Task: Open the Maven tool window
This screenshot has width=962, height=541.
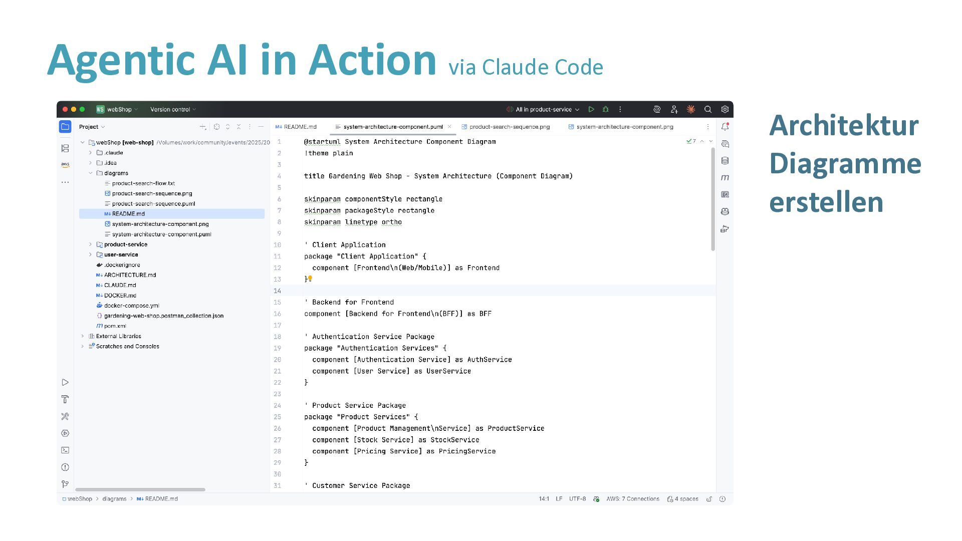Action: point(725,178)
